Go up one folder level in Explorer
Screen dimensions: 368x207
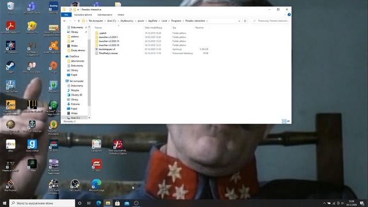[79, 21]
